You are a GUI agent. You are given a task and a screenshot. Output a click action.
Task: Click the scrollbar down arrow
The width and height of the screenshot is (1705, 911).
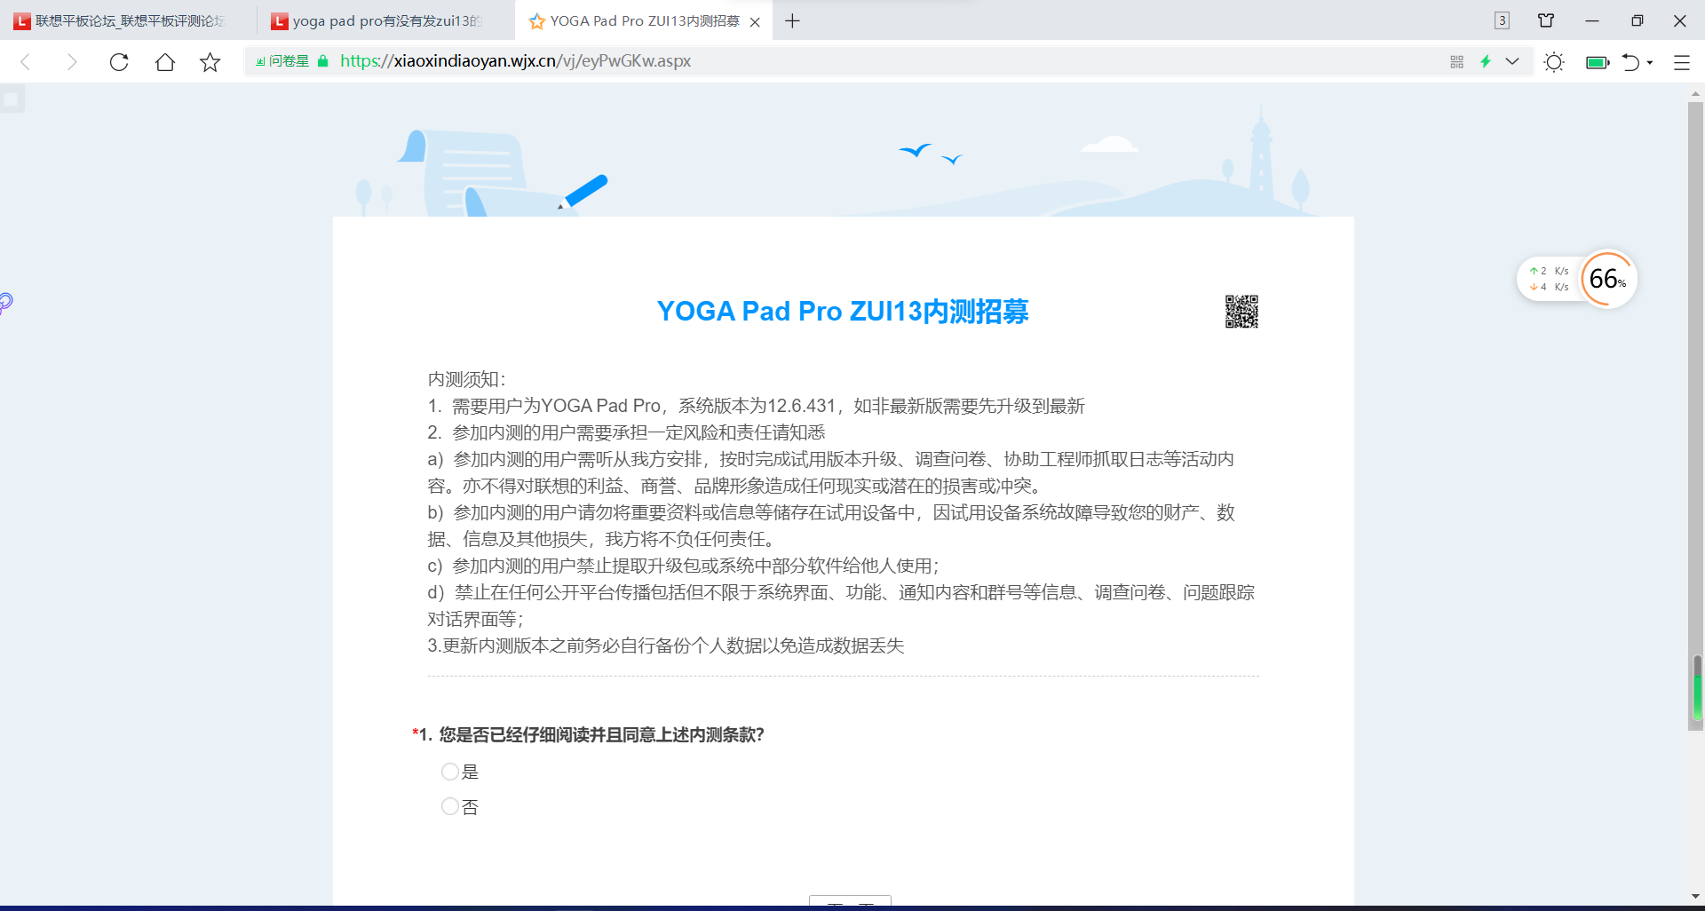click(x=1696, y=897)
